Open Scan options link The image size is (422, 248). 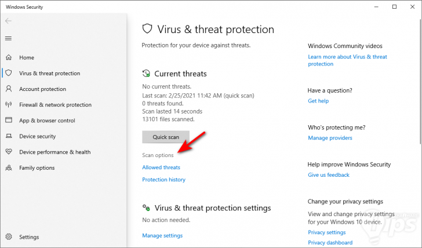click(x=158, y=155)
